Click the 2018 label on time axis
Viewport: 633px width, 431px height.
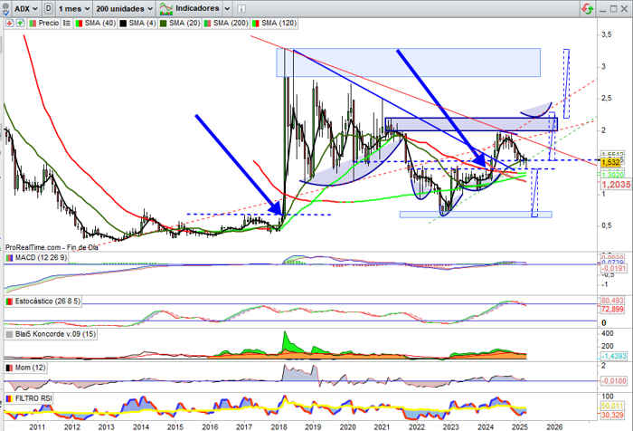click(x=279, y=427)
